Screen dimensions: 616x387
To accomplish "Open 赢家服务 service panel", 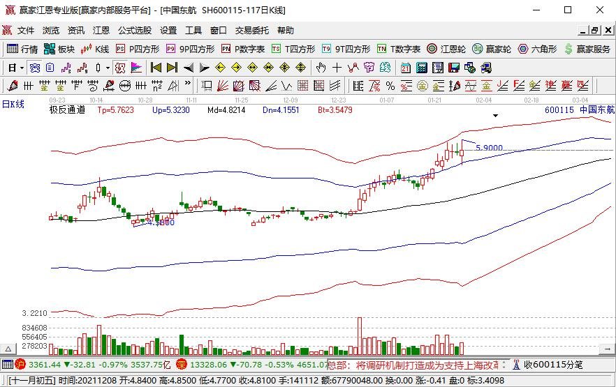I will pos(587,49).
